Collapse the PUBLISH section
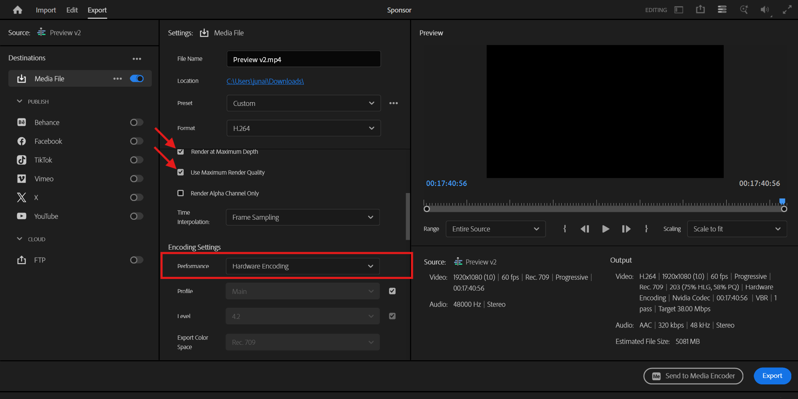 pyautogui.click(x=19, y=101)
